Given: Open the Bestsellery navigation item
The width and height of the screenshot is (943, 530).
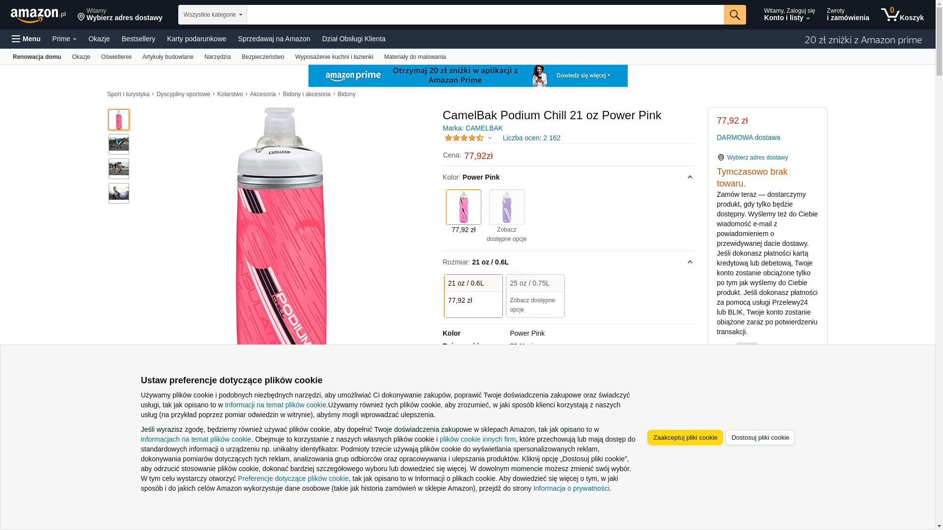Looking at the screenshot, I should point(138,39).
